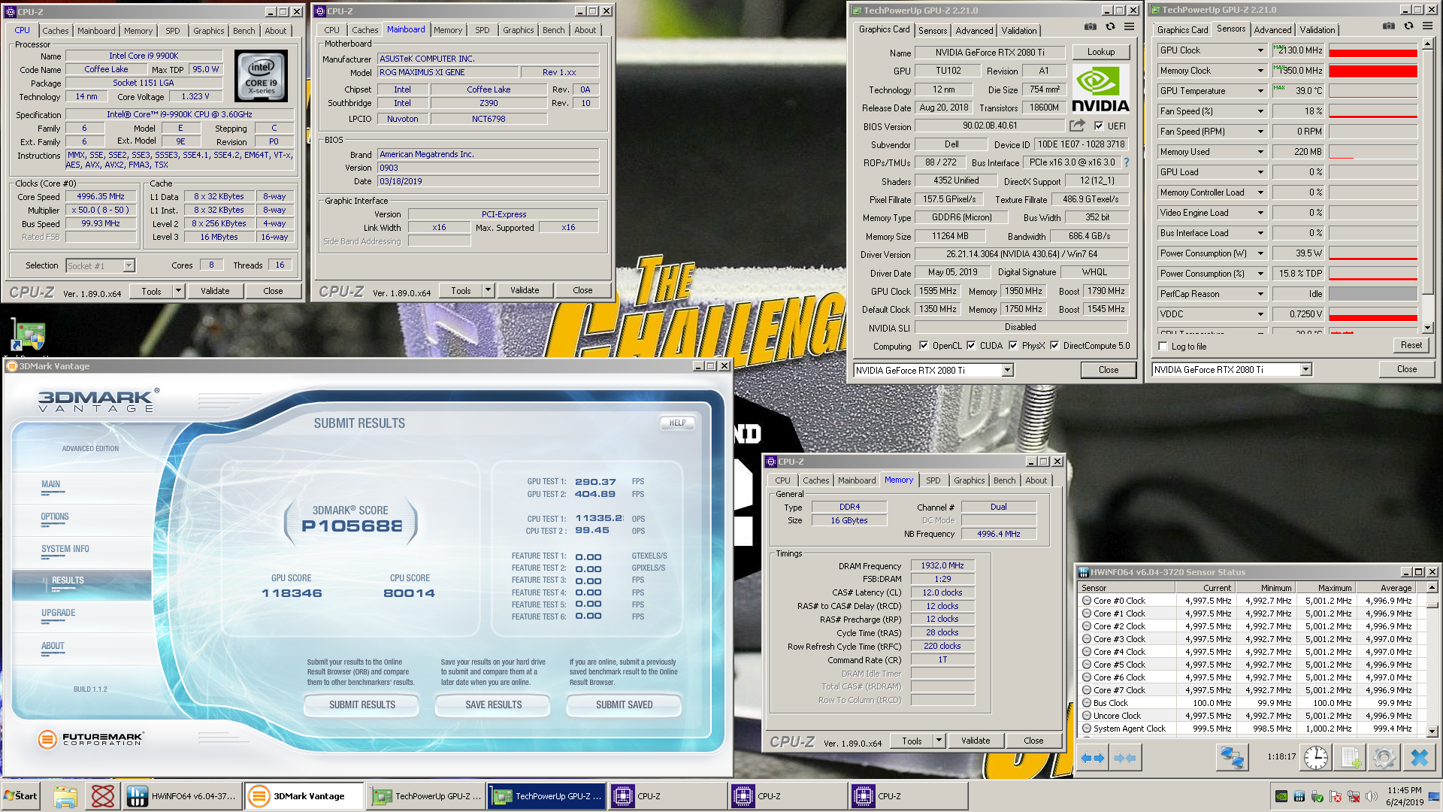This screenshot has height=812, width=1443.
Task: Click SAVE RESULTS button in 3DMark
Action: pos(493,704)
